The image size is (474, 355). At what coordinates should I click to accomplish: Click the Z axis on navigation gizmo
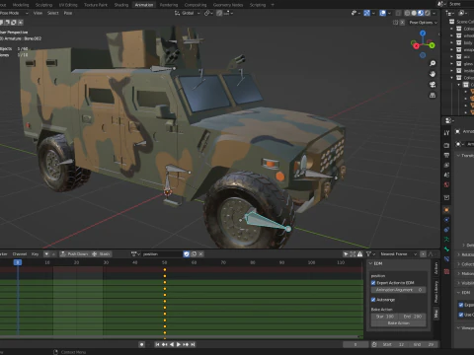click(x=423, y=34)
